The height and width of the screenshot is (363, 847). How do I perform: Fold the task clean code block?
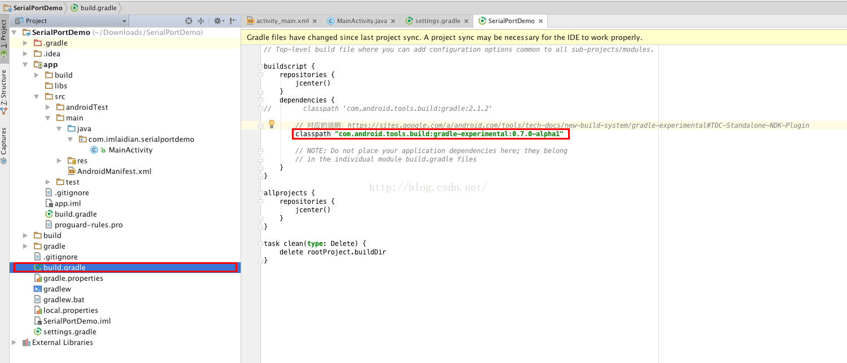(260, 244)
